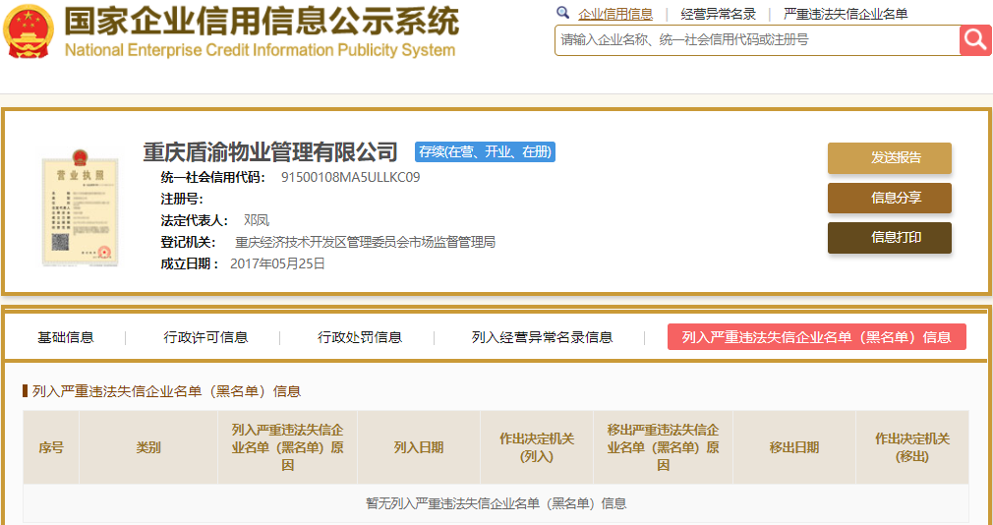Switch to the 列入经营异常名录信息 tab
This screenshot has height=525, width=993.
click(542, 337)
